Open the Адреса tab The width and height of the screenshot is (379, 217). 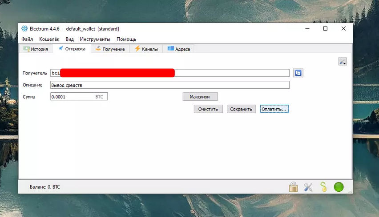pos(178,49)
